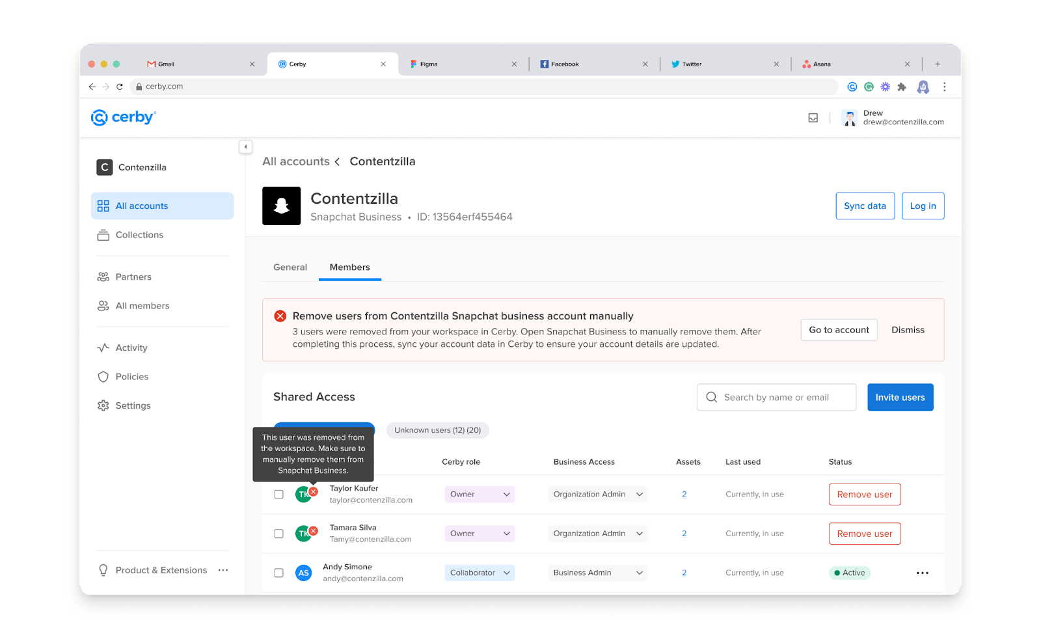Open the new browser tab plus button
1041x639 pixels.
coord(938,64)
